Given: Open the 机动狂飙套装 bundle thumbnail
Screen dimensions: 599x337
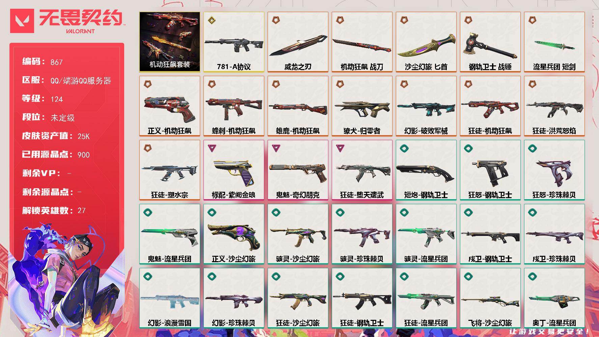Looking at the screenshot, I should (x=170, y=42).
